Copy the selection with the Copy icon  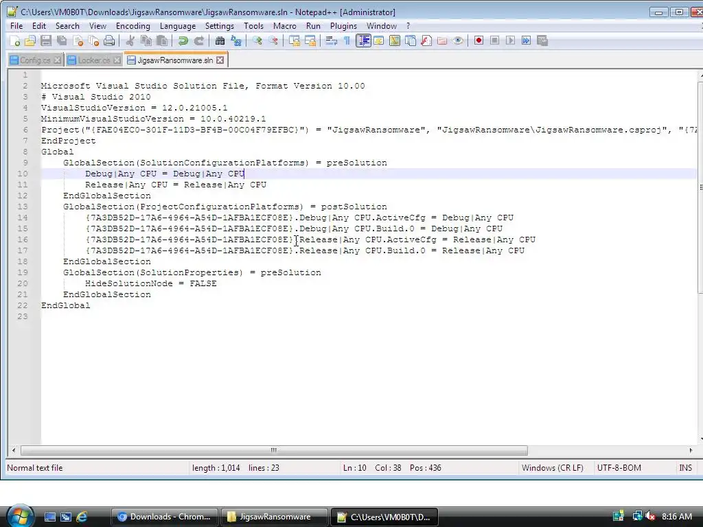pos(146,41)
